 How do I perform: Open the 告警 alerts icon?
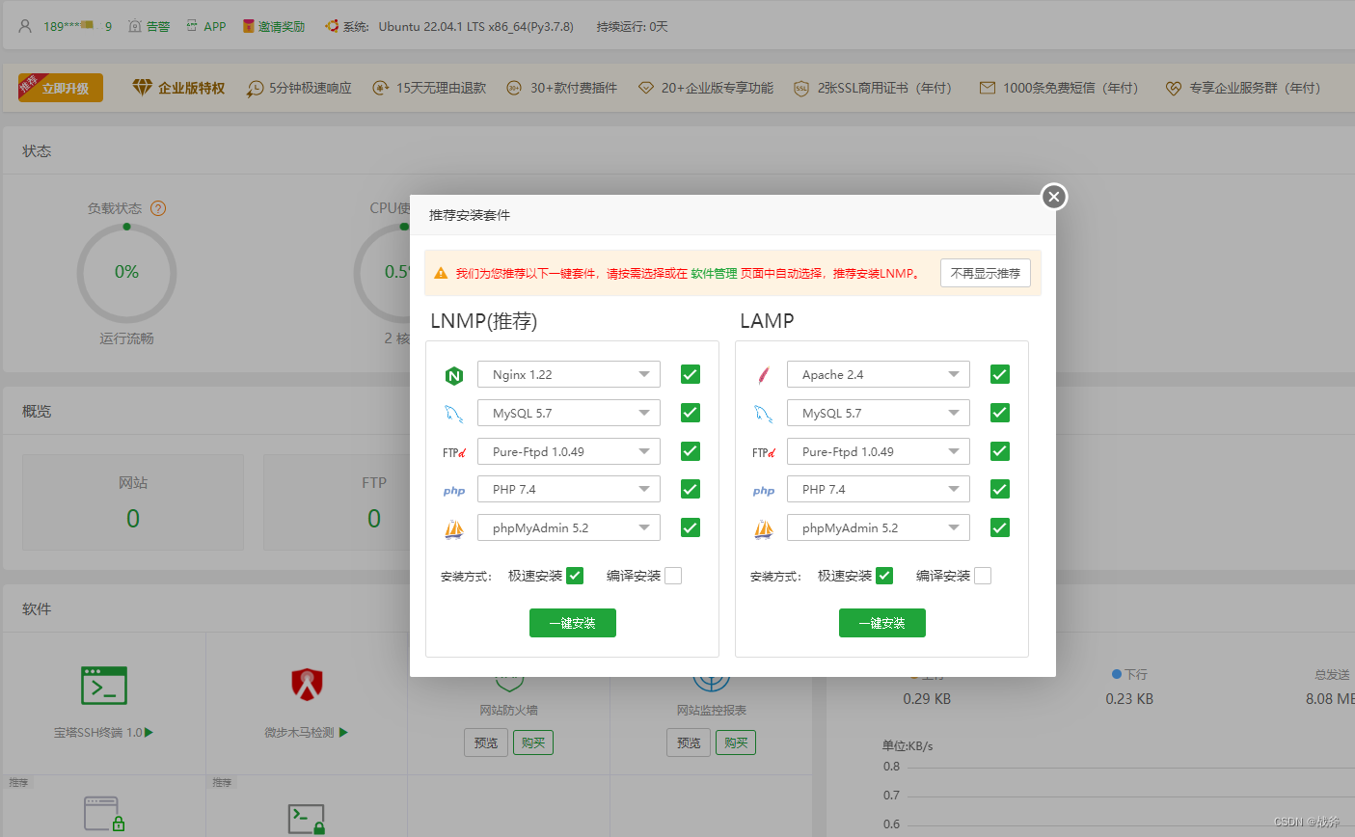click(x=135, y=26)
